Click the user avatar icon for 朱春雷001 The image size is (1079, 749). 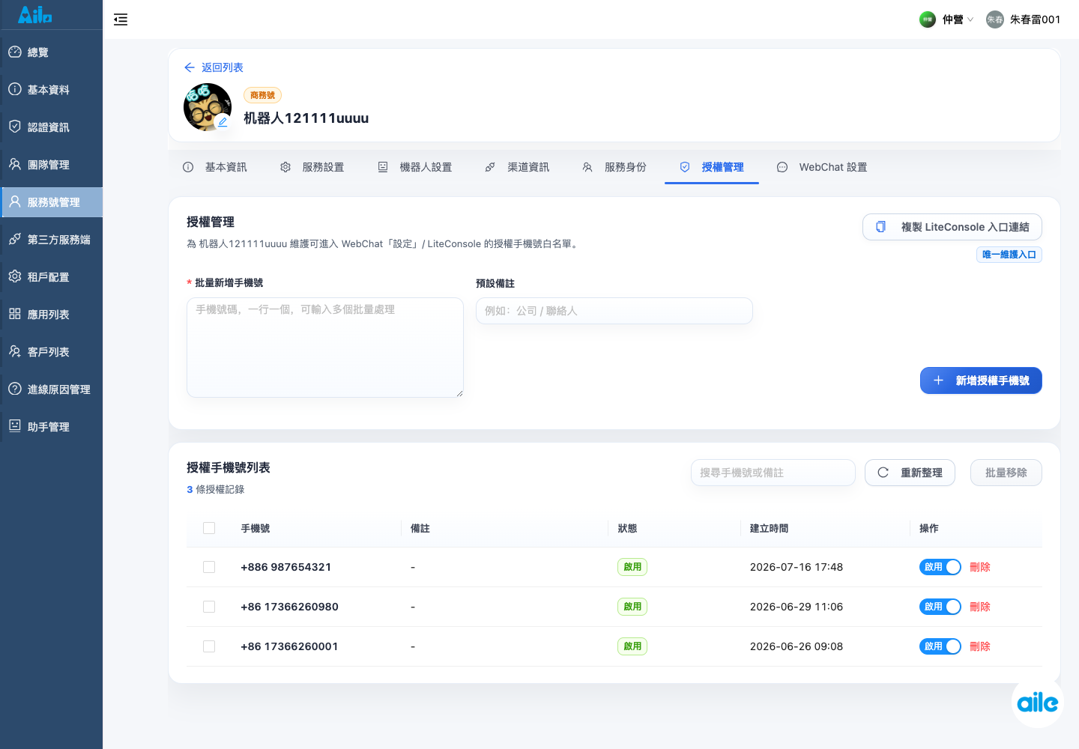tap(995, 19)
